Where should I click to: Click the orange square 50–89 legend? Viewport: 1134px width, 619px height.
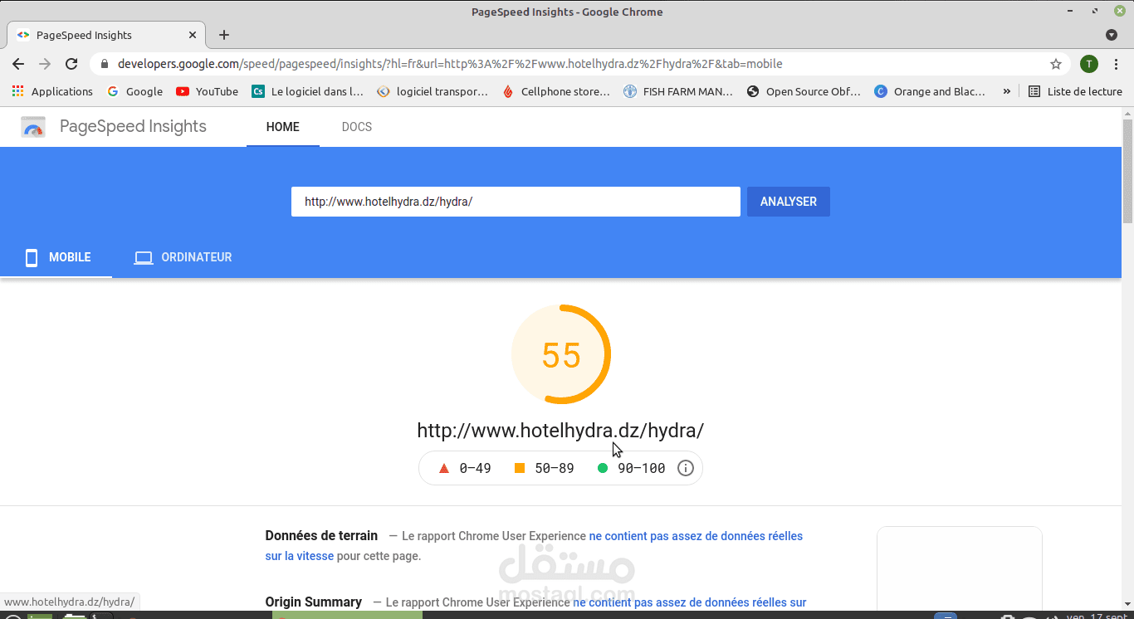click(545, 468)
